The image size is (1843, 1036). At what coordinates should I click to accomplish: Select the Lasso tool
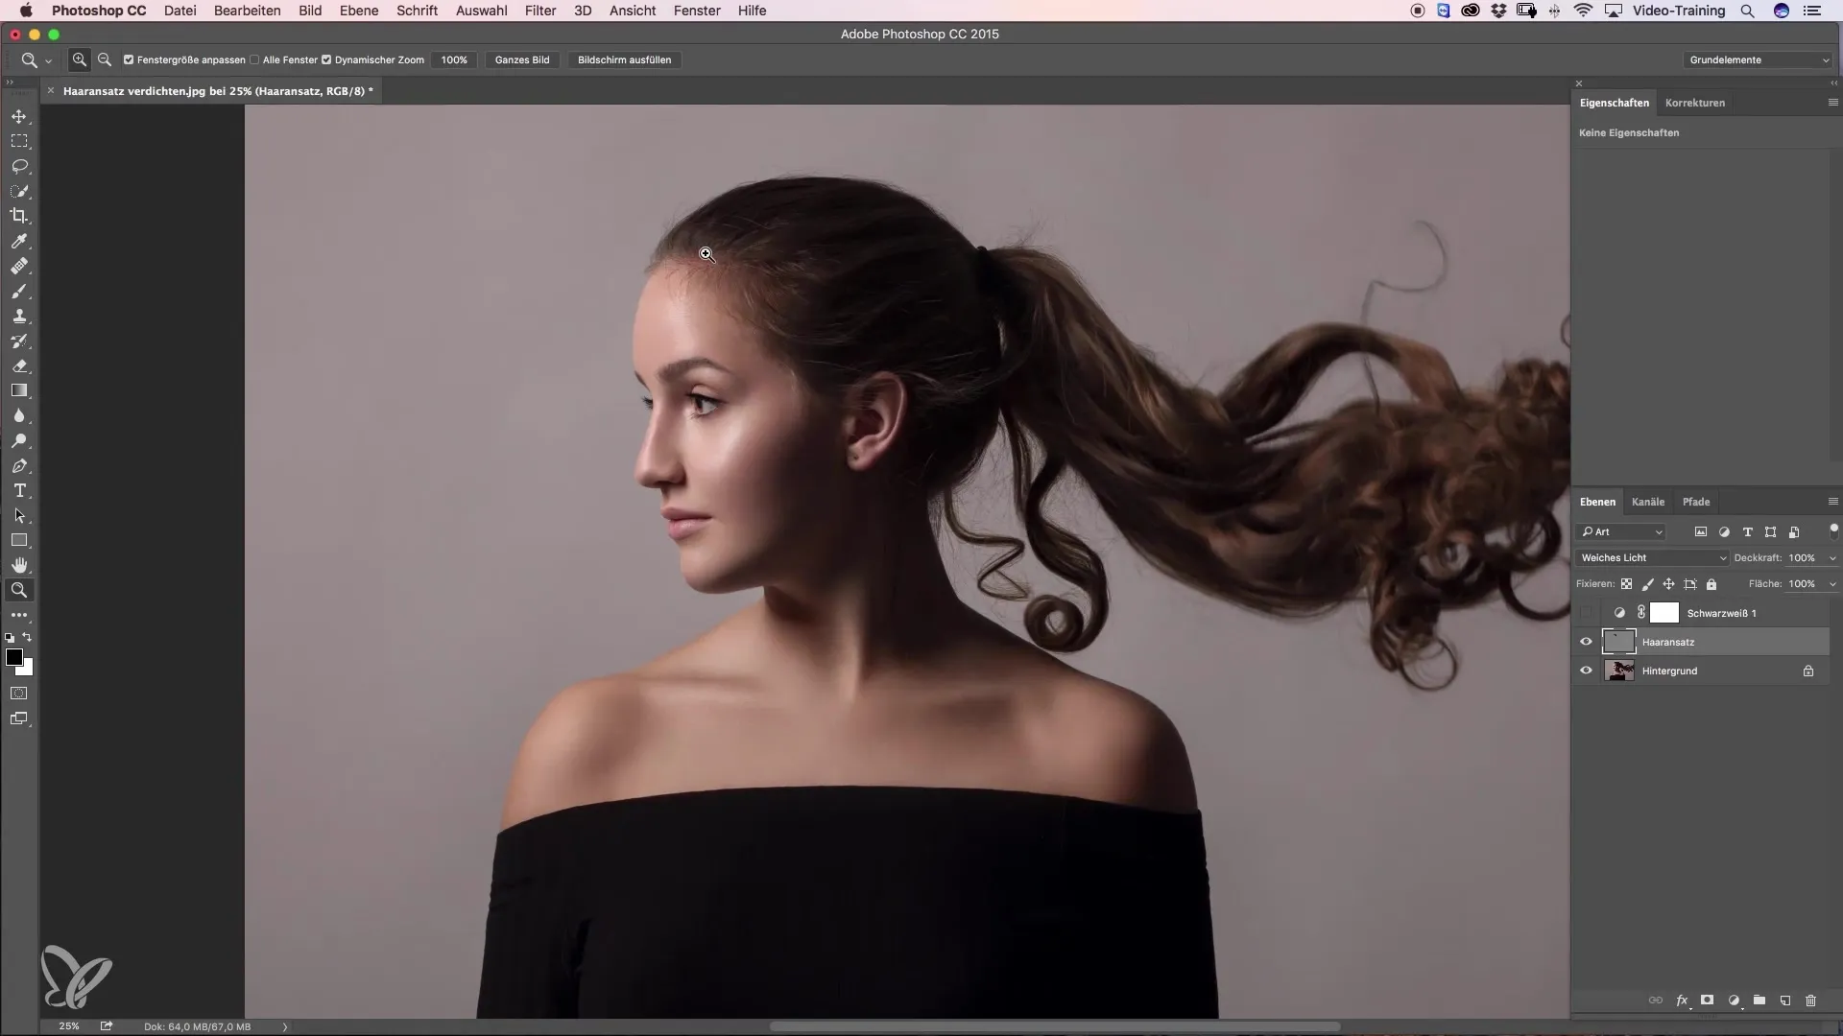[x=19, y=166]
